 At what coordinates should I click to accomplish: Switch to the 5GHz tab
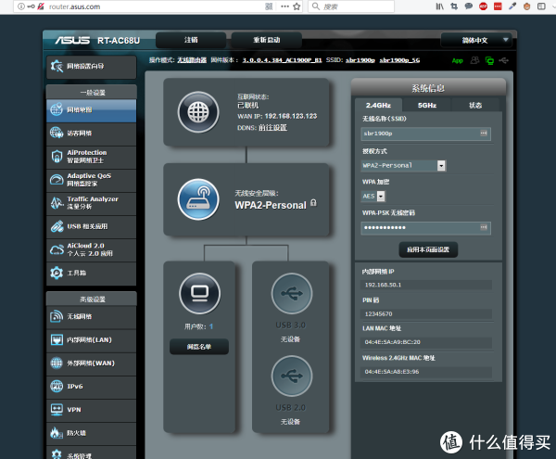pos(427,106)
